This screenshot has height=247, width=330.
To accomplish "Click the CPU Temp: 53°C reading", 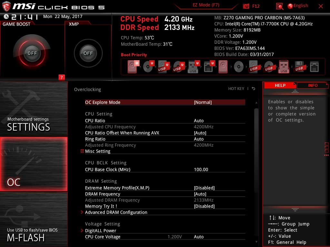I will click(137, 38).
